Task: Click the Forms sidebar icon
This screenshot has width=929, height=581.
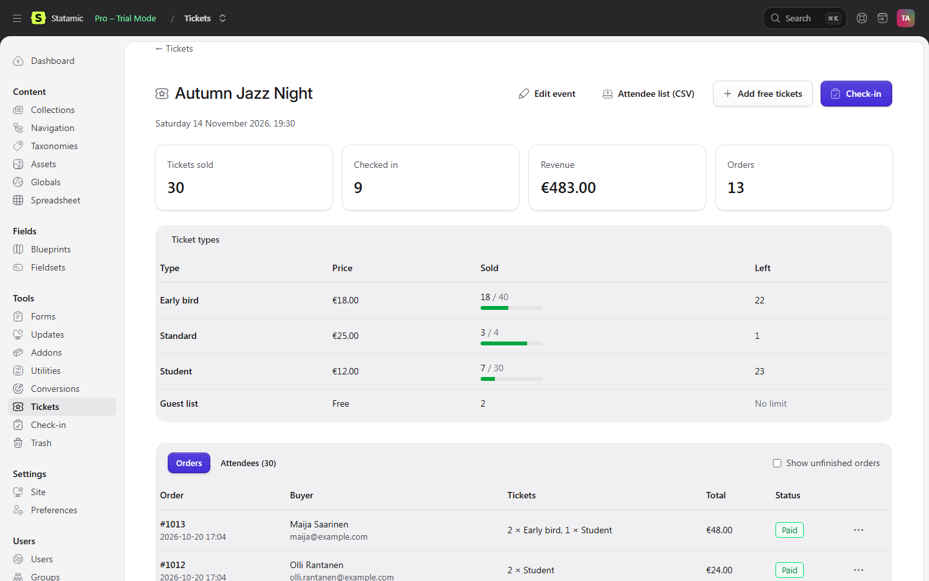Action: 18,316
